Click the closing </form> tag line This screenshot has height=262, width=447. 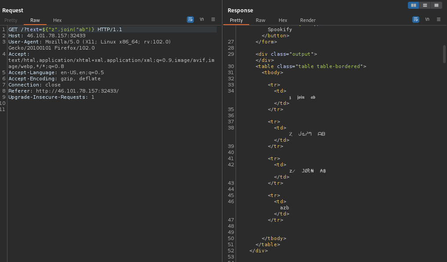pos(266,42)
